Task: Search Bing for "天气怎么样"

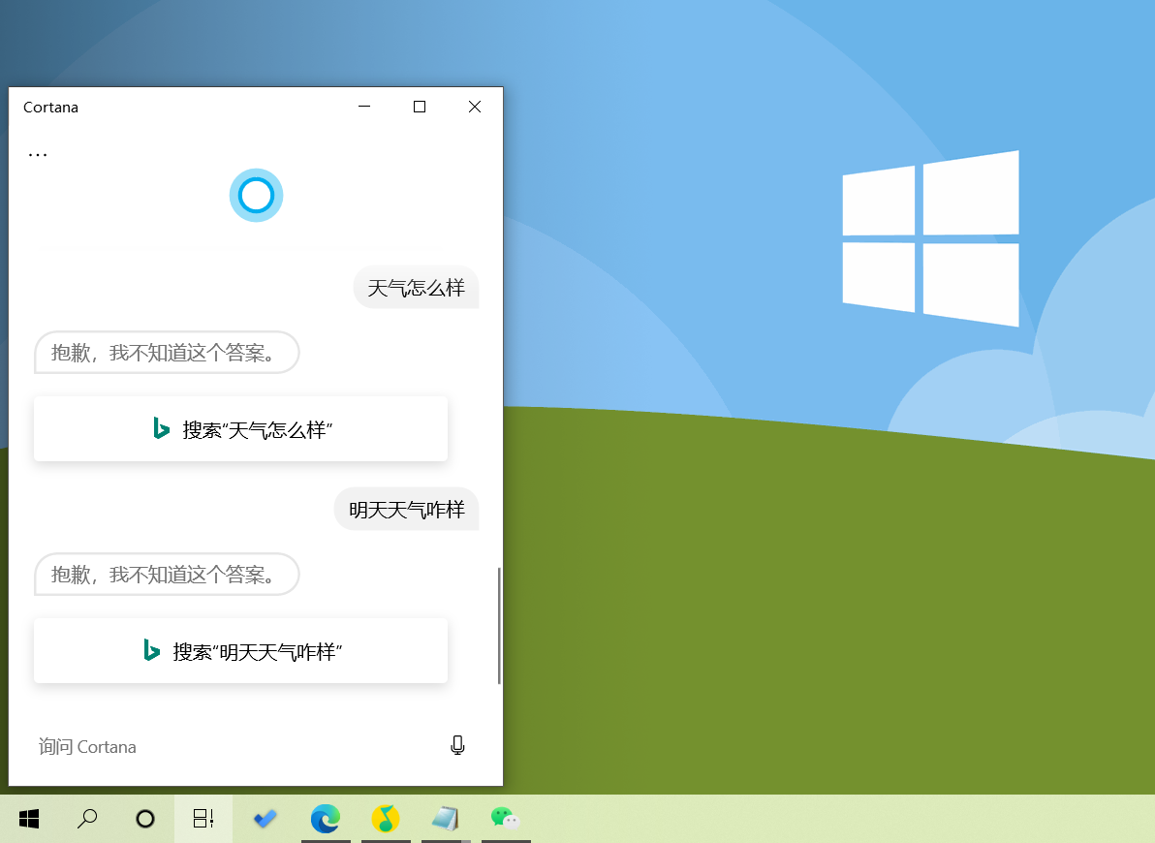Action: (241, 429)
